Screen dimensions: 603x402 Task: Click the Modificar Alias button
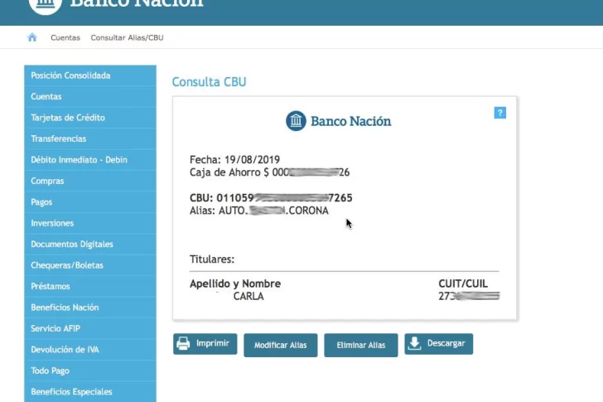click(281, 345)
